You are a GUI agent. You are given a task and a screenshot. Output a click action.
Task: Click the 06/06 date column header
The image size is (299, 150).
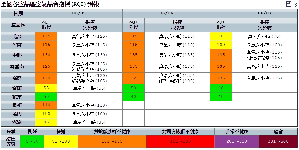coord(166,13)
